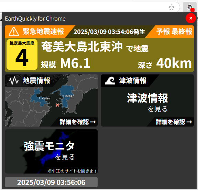Click the EarthQuickly for Chrome title
The image size is (198, 190).
tap(35, 19)
